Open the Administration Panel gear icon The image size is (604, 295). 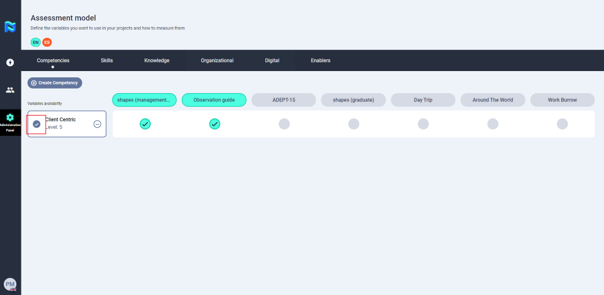[x=10, y=118]
